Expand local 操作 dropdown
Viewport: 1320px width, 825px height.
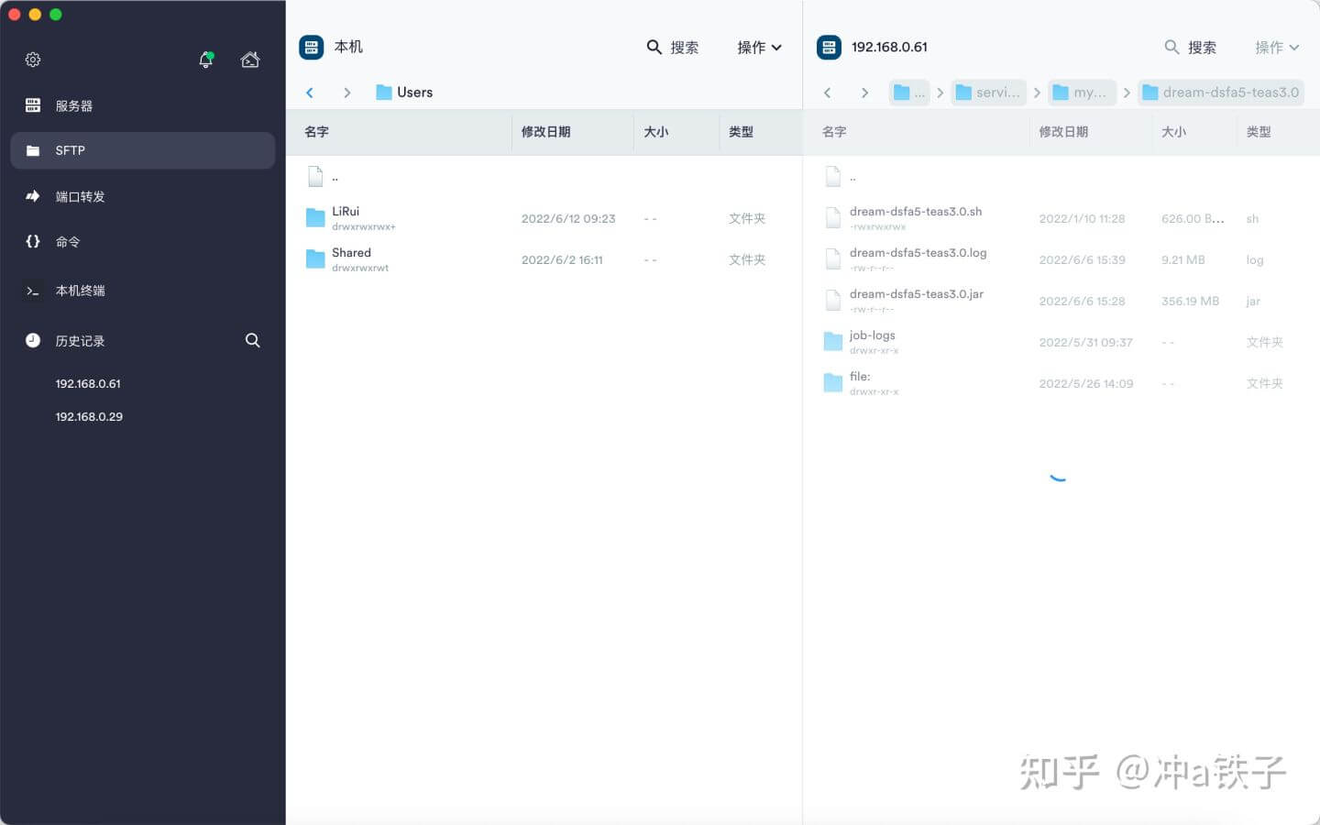coord(759,47)
